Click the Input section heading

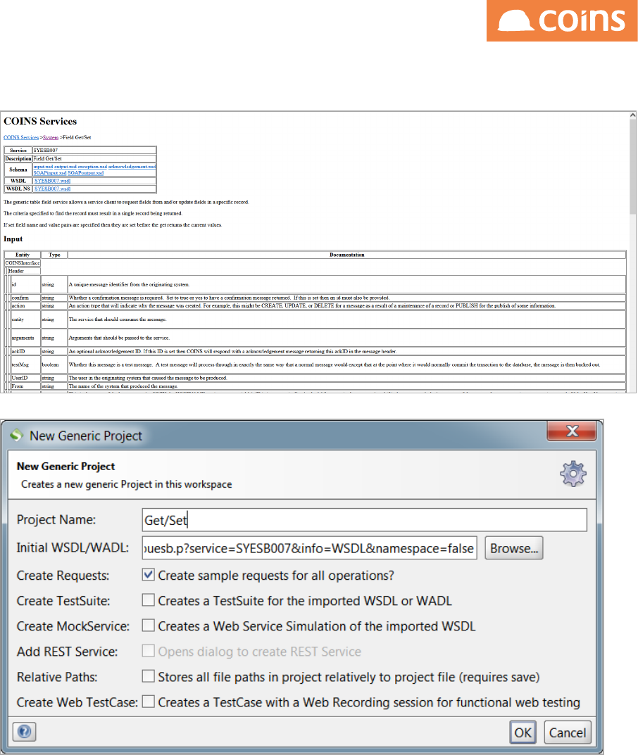[x=13, y=239]
